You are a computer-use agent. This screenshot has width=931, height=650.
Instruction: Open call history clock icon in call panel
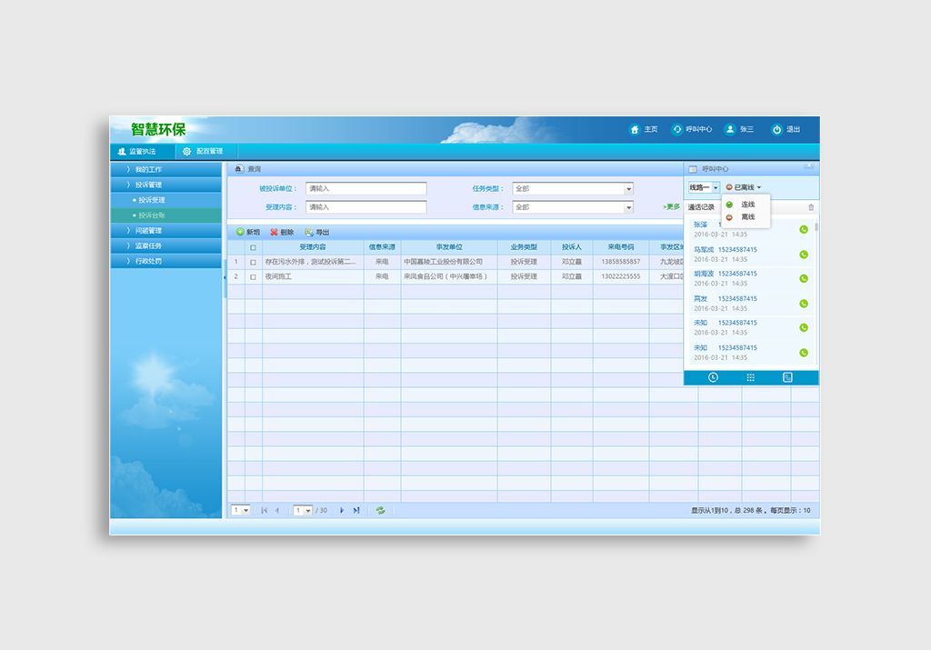[713, 377]
